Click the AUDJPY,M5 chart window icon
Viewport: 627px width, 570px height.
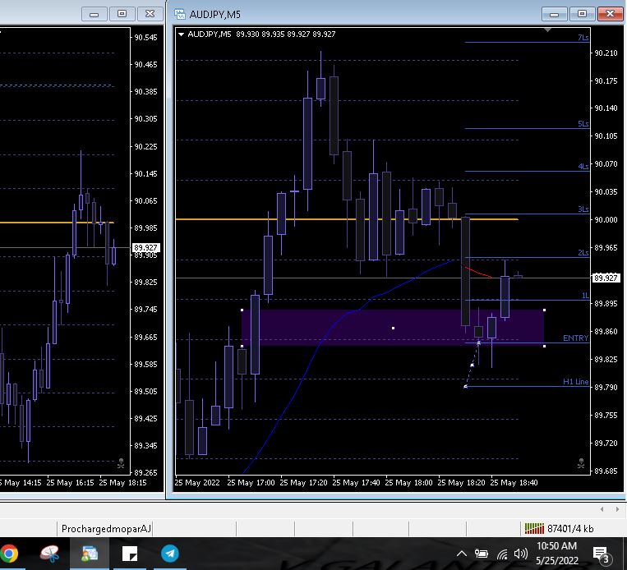[x=180, y=14]
